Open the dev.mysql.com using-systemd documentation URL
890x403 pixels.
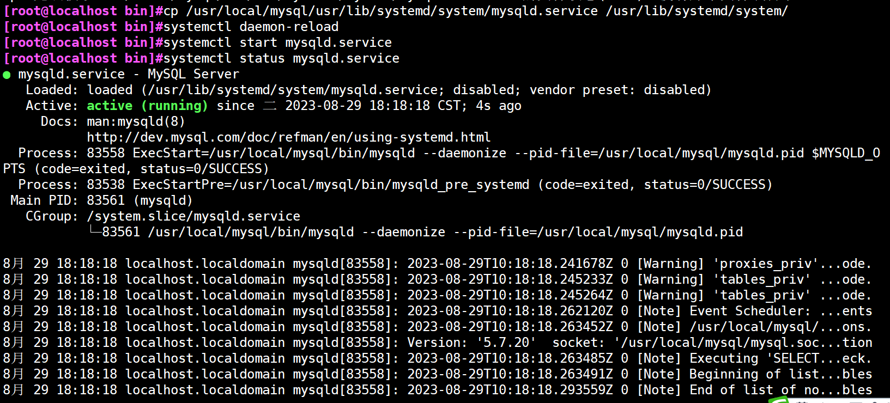click(x=288, y=137)
